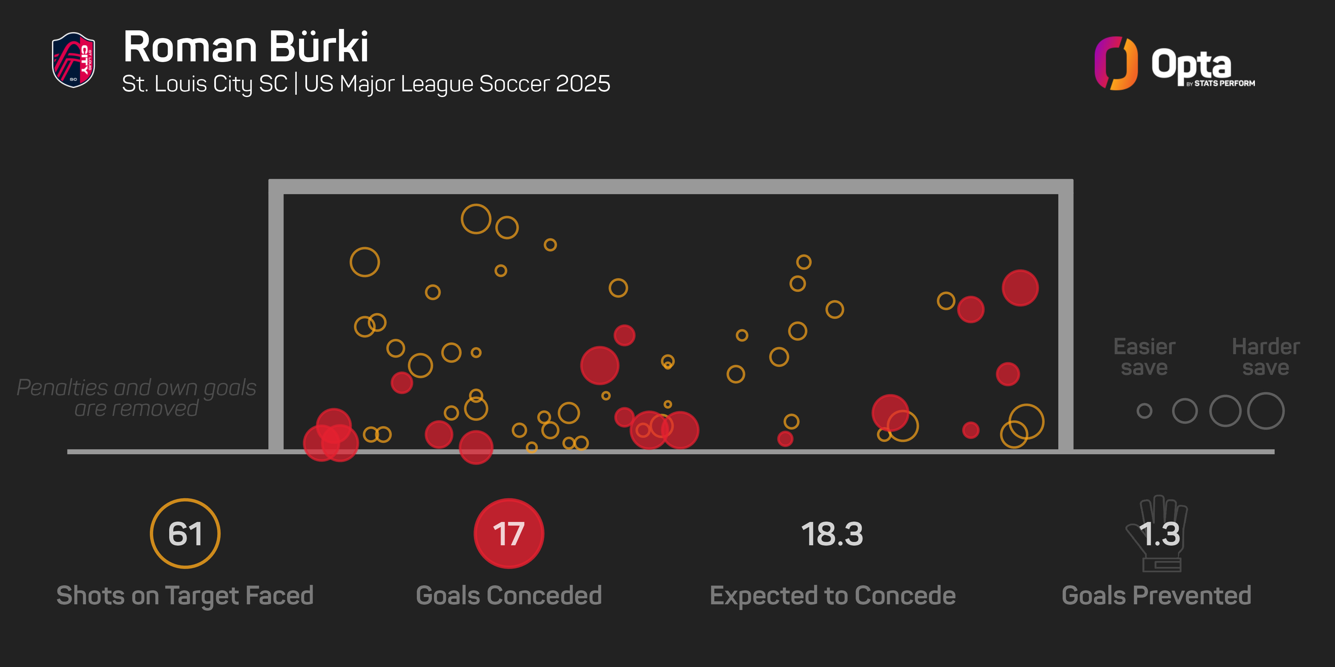Screen dimensions: 1335x667
Task: Click the 18.3 expected goals value
Action: 832,534
